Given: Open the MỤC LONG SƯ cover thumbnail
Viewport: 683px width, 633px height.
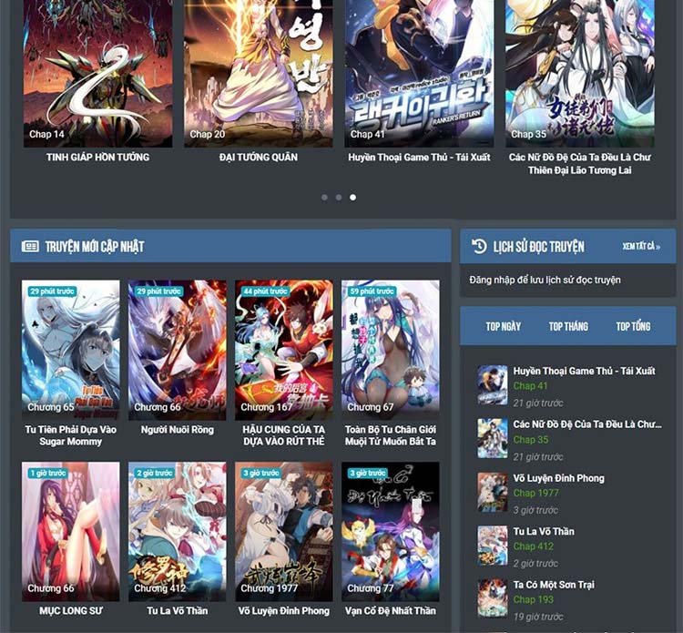Looking at the screenshot, I should (70, 530).
